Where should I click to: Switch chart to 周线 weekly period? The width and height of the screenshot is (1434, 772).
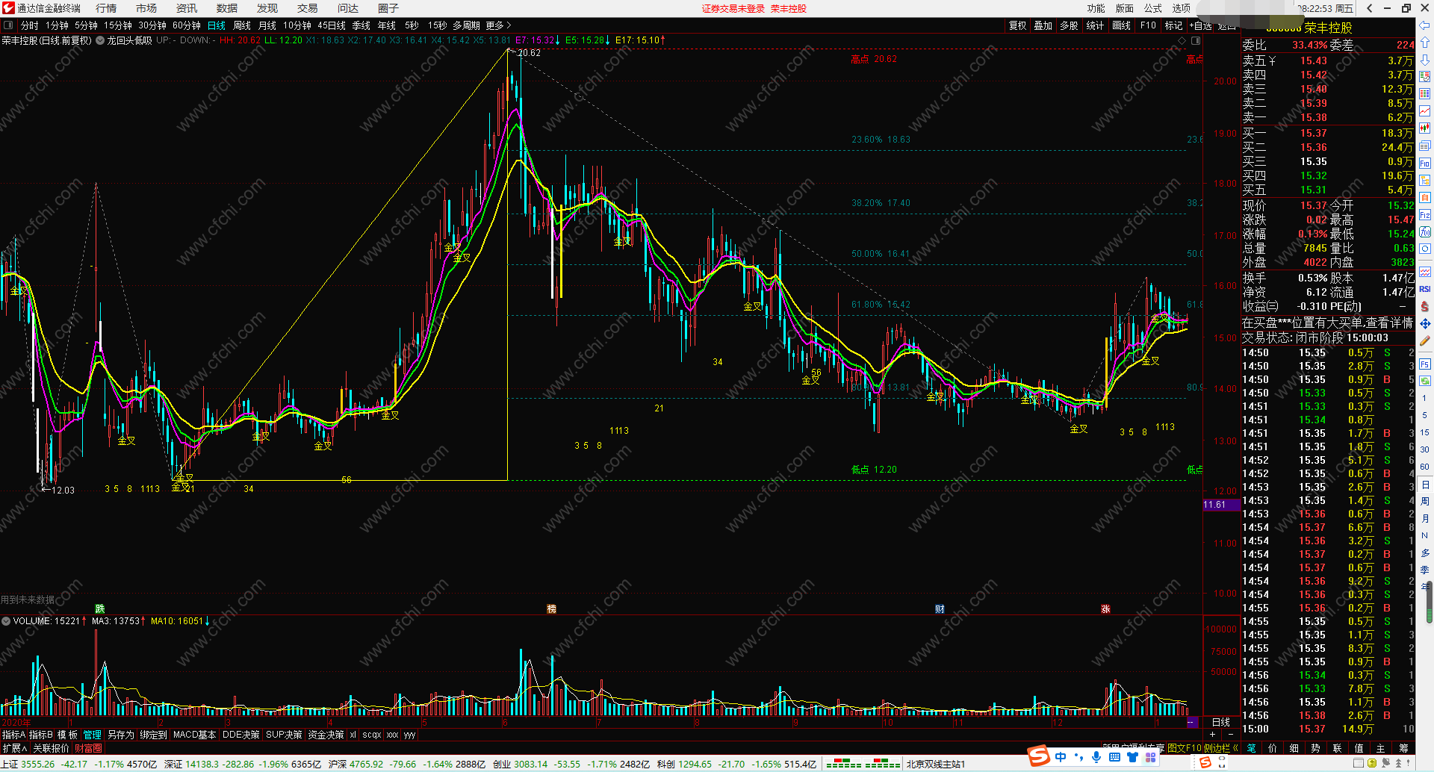[x=242, y=25]
